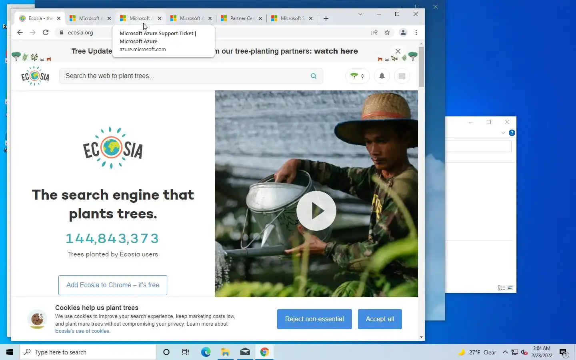The height and width of the screenshot is (360, 576).
Task: Open the Action Center notifications icon
Action: click(564, 352)
